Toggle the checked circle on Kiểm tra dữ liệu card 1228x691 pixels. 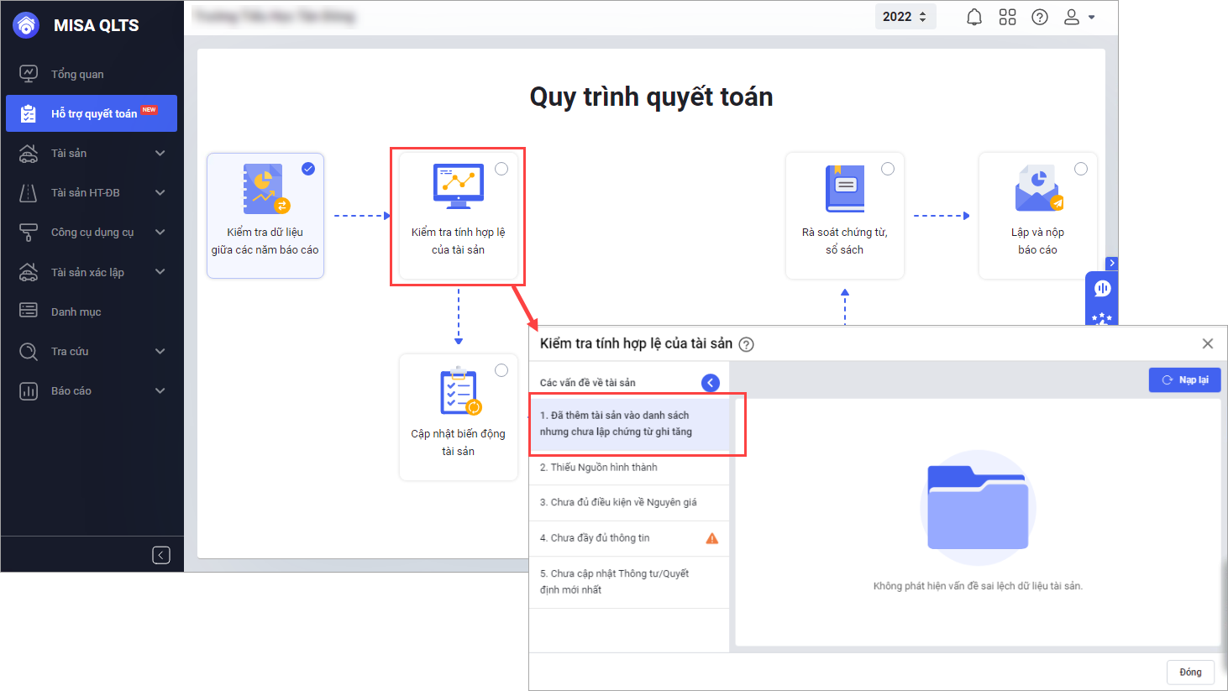(308, 169)
